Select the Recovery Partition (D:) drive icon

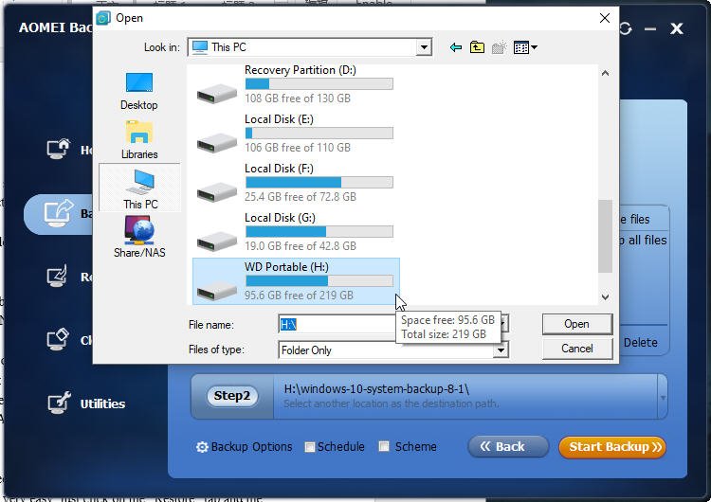coord(217,94)
